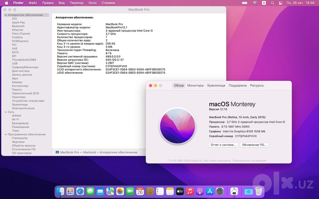The height and width of the screenshot is (199, 319).
Task: Open System Preferences from the Dock
Action: pos(220,191)
